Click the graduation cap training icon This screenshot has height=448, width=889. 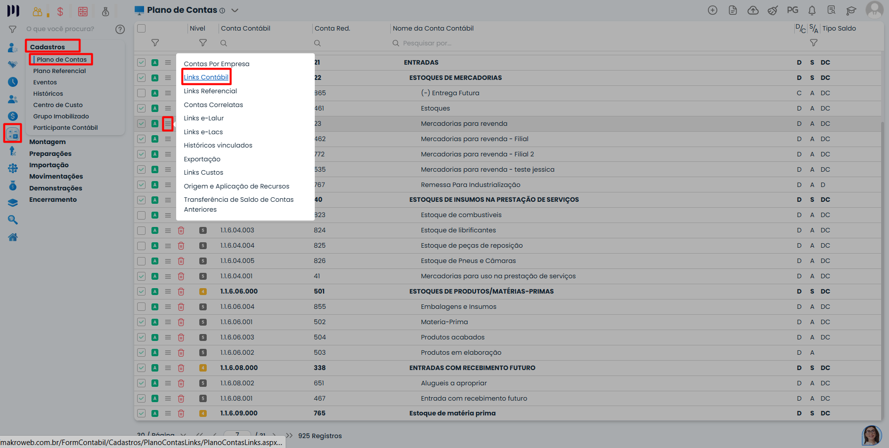[x=851, y=10]
